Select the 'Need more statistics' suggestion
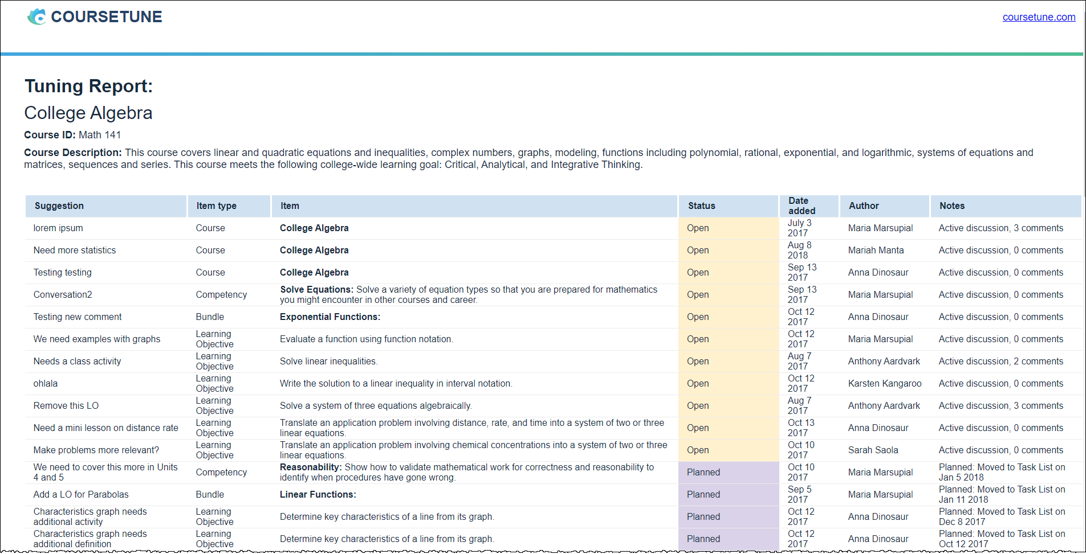 click(74, 251)
